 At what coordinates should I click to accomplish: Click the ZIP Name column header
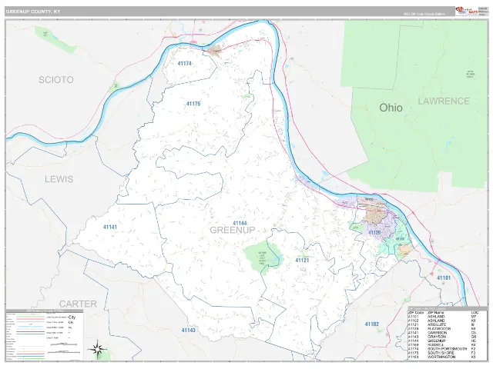click(x=436, y=313)
